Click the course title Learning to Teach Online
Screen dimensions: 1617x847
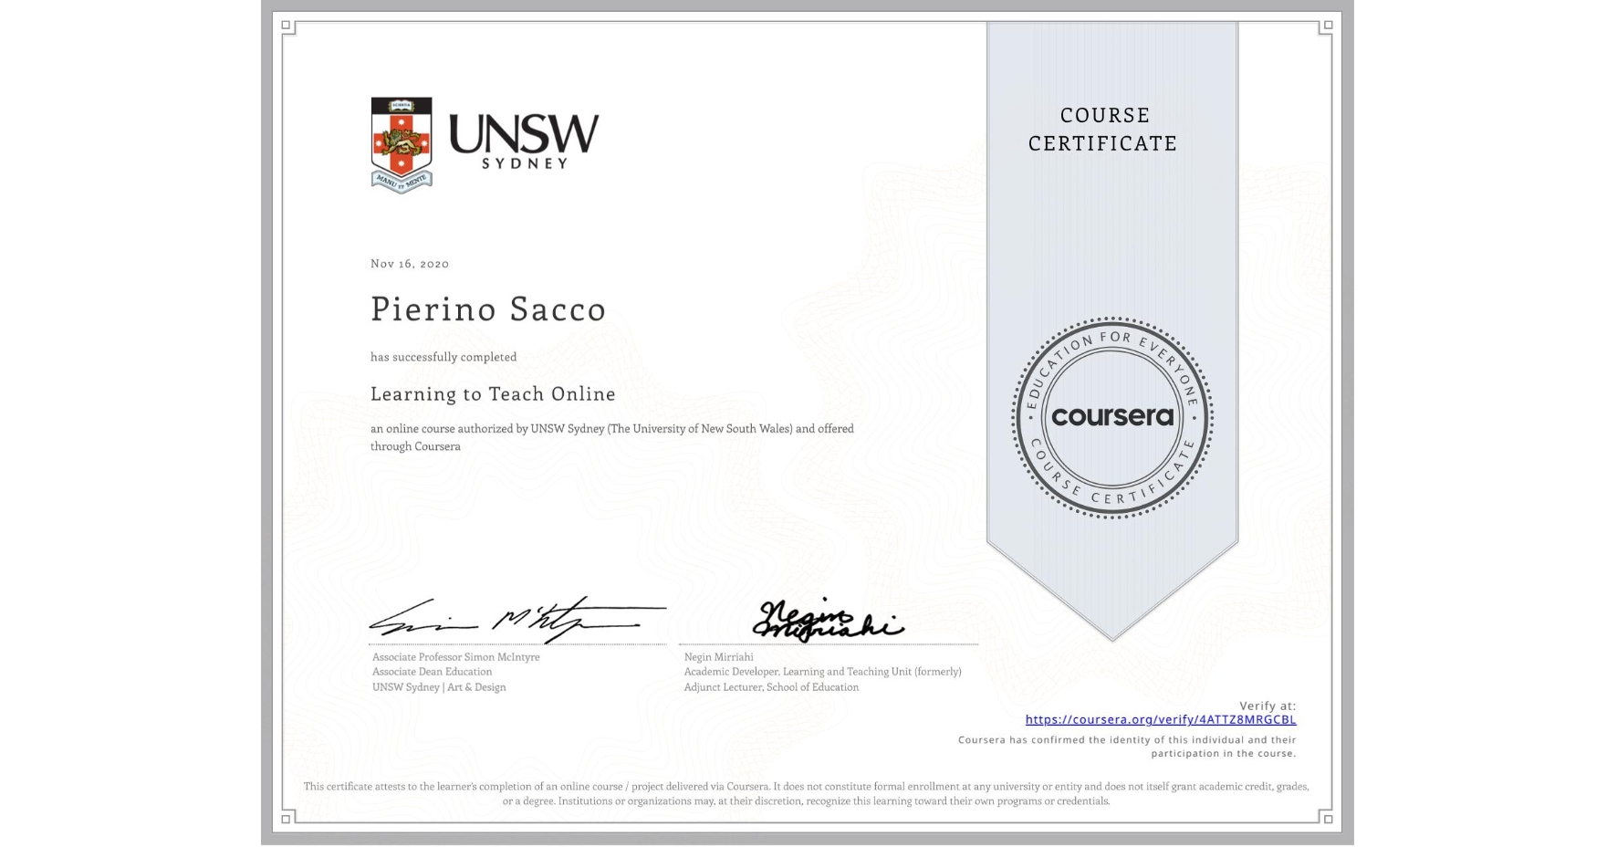[493, 394]
